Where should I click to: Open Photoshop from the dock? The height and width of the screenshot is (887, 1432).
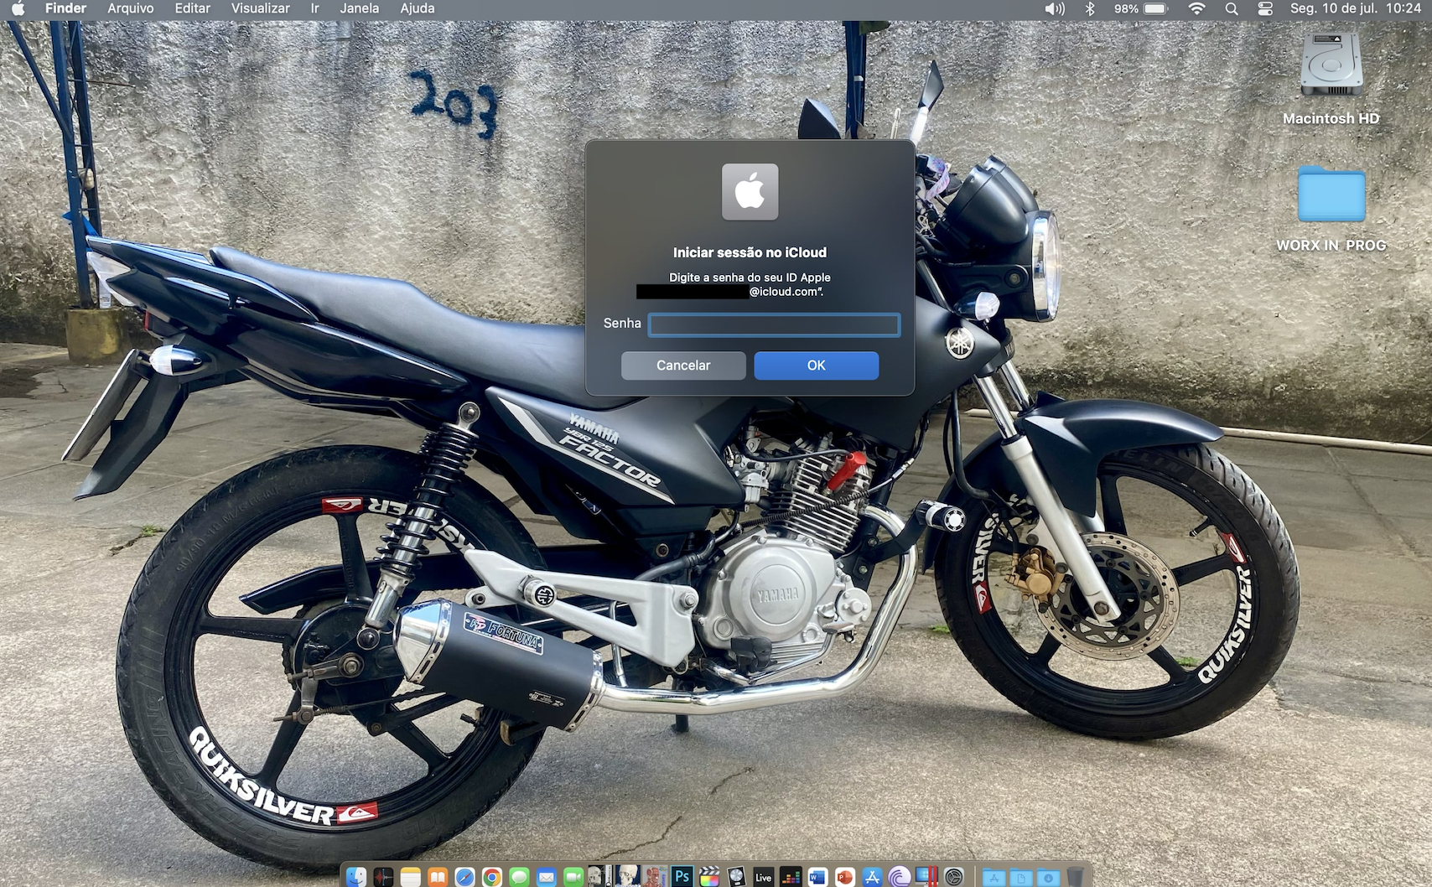pos(682,876)
